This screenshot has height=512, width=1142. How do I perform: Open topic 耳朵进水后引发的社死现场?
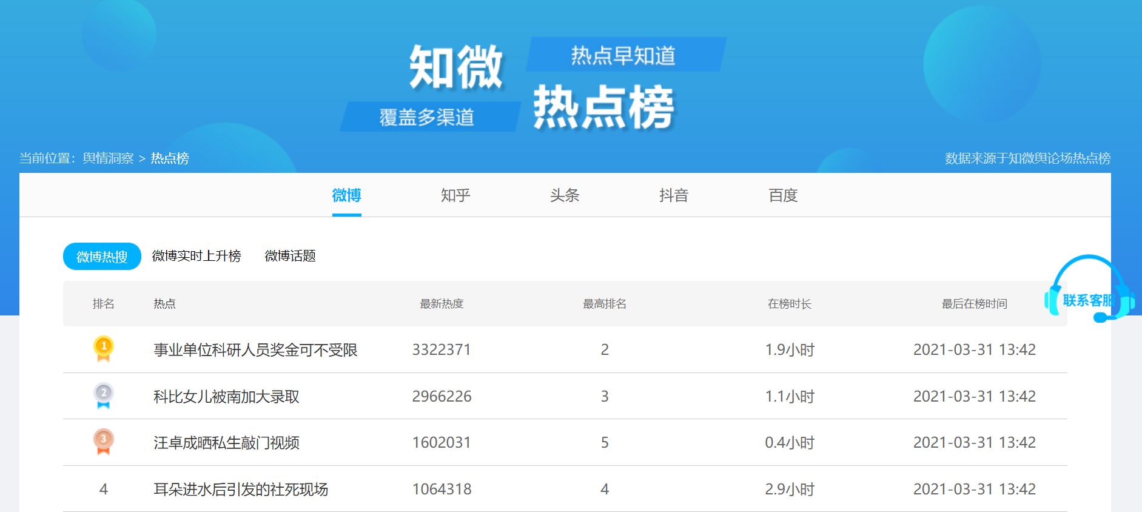(x=241, y=490)
